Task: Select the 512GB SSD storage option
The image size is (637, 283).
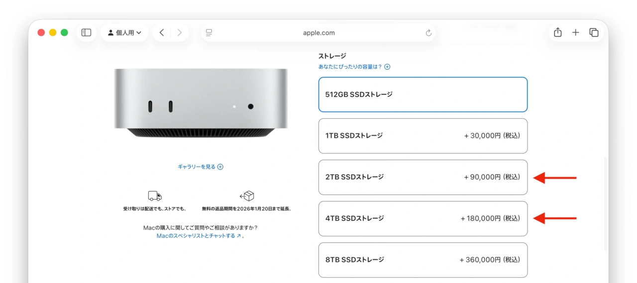Action: pyautogui.click(x=423, y=94)
